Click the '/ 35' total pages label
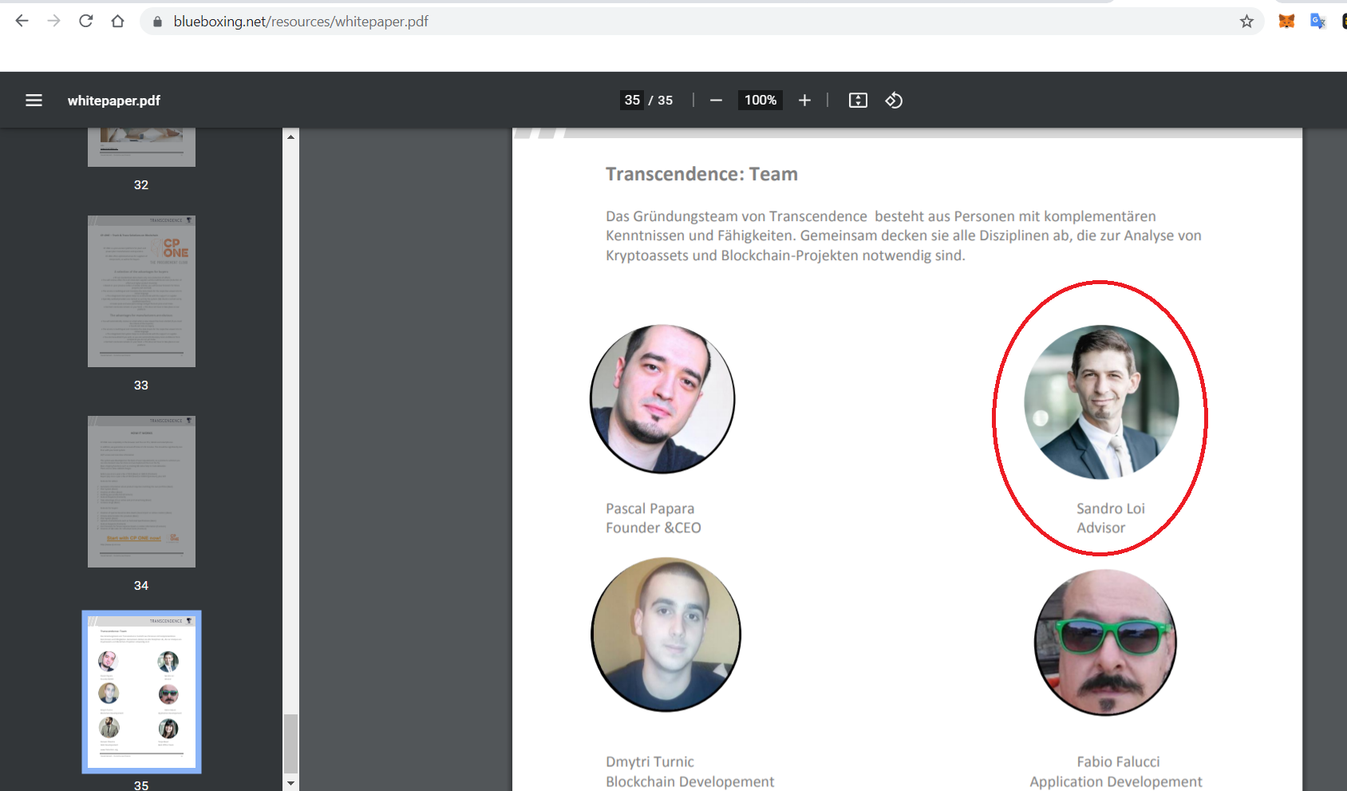Screen dimensions: 1347x791 click(x=661, y=100)
